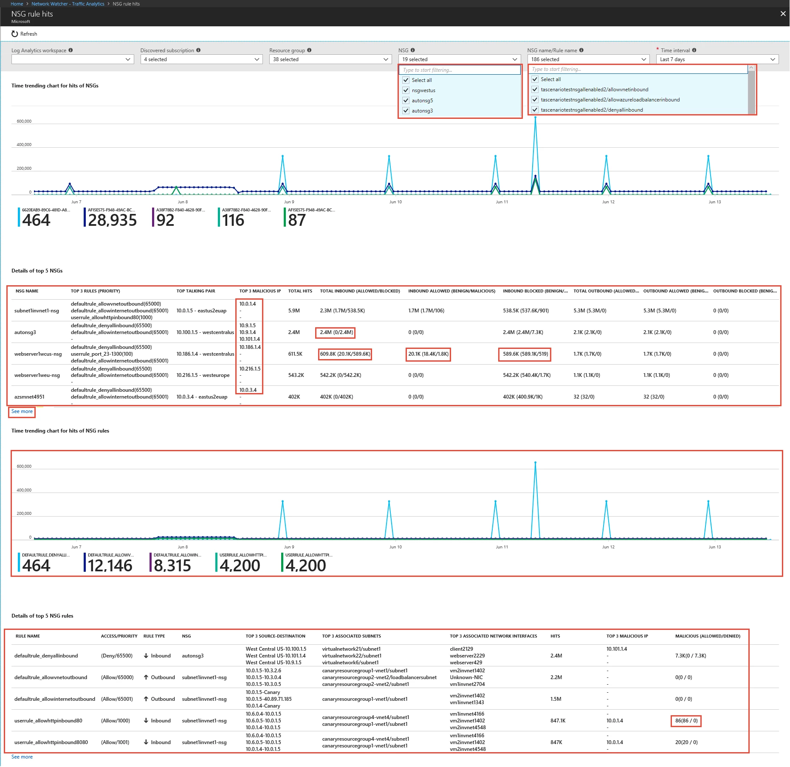Open Resource group dropdown showing 38 selected
The height and width of the screenshot is (767, 790).
pyautogui.click(x=330, y=59)
